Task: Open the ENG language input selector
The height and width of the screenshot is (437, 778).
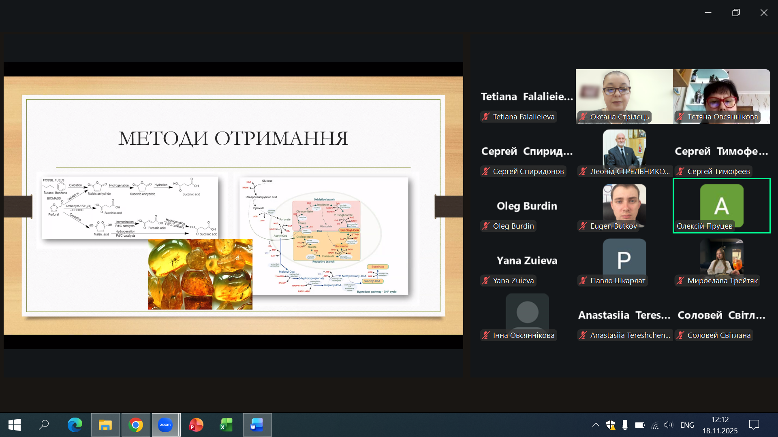Action: pos(687,425)
